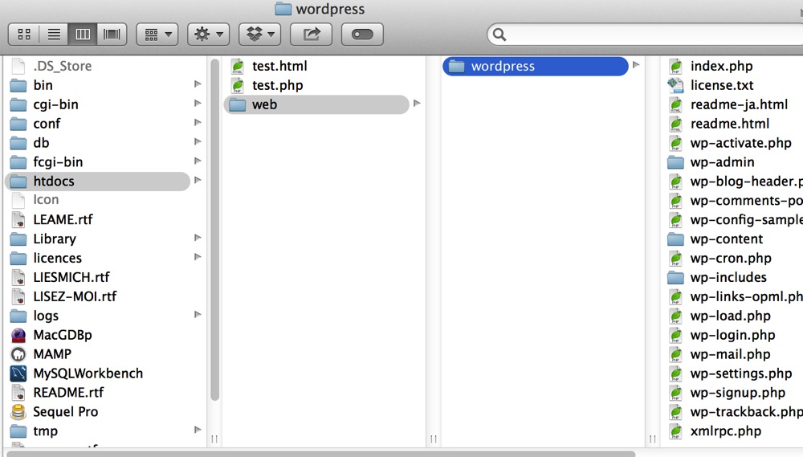803x457 pixels.
Task: Open the Arrange items dropdown
Action: click(157, 34)
